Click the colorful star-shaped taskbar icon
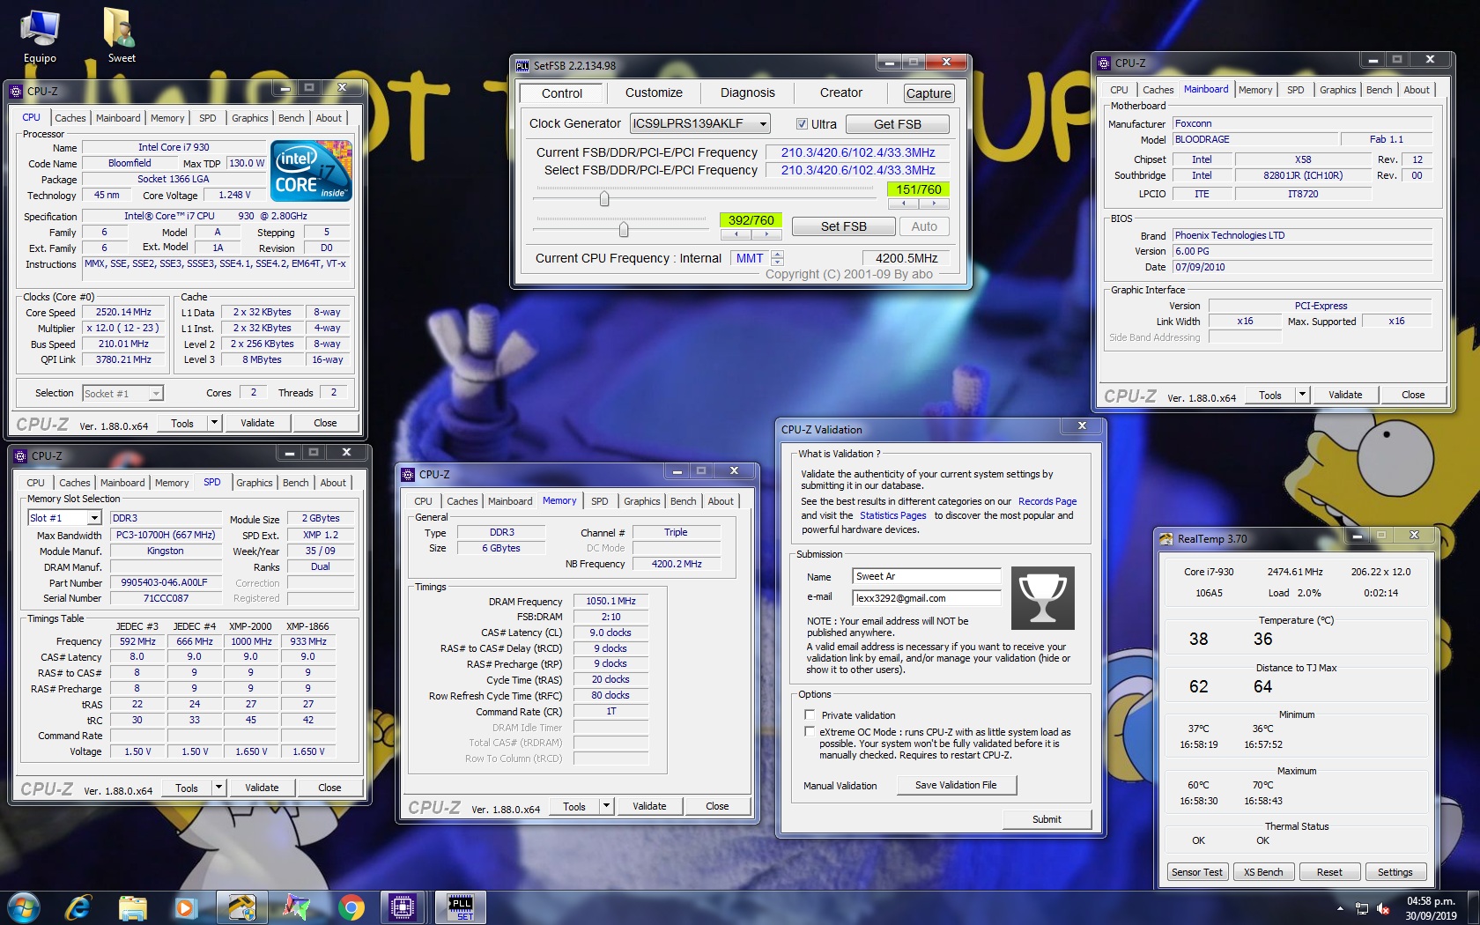The width and height of the screenshot is (1480, 925). coord(296,907)
